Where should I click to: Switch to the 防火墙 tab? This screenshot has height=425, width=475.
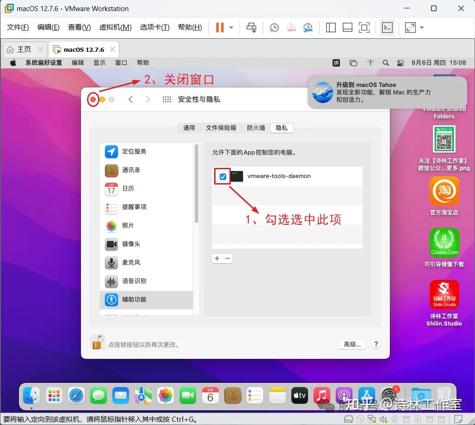pyautogui.click(x=256, y=128)
